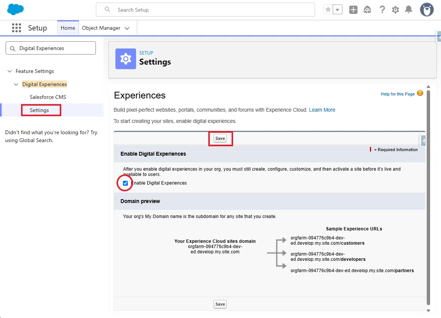Open the App Launcher grid icon
The image size is (441, 318).
click(x=16, y=28)
